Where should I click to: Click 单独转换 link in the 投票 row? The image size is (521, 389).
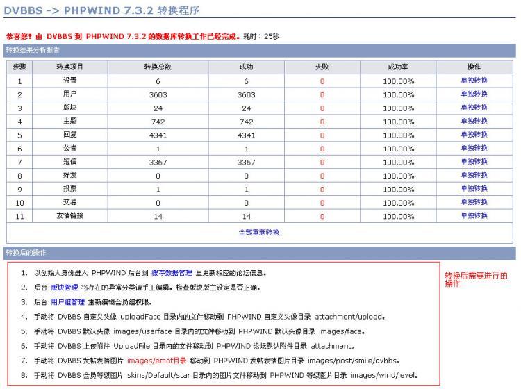[474, 189]
